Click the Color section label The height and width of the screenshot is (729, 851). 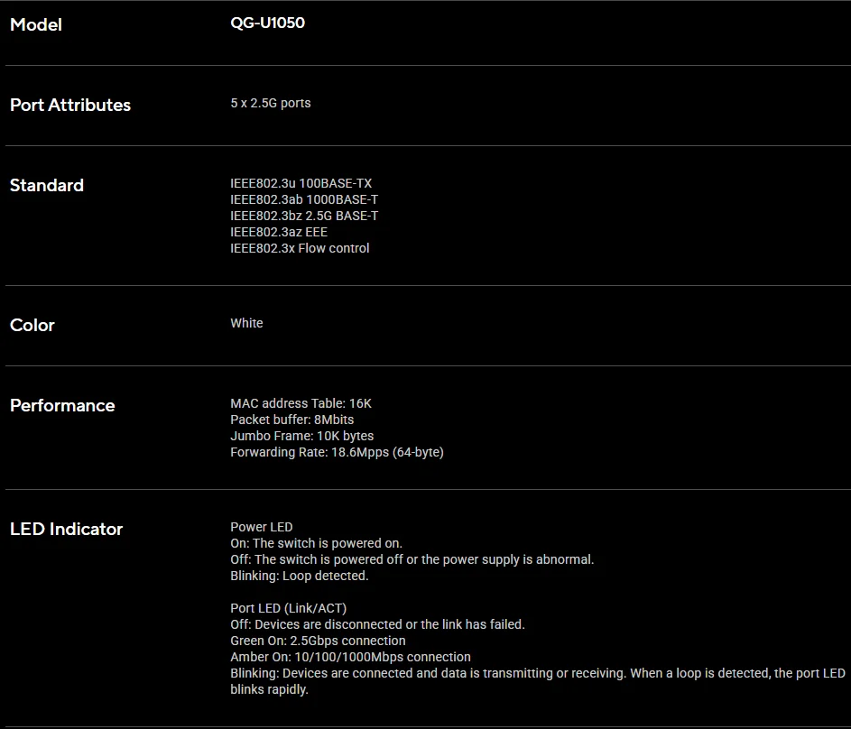pyautogui.click(x=32, y=325)
